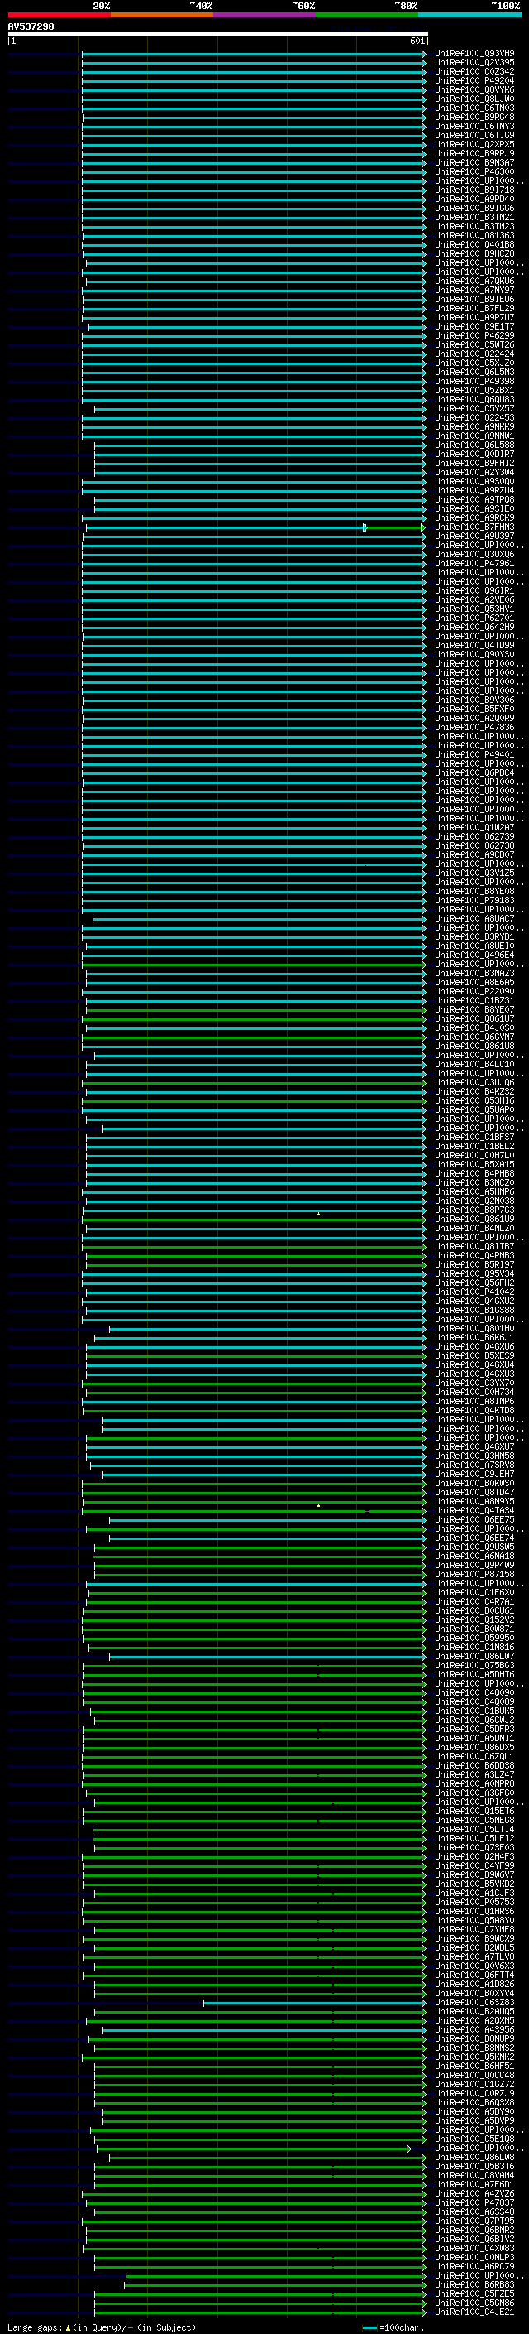Viewport: 529px width, 2334px height.
Task: Select hit label UniRef100_Q1HRS6
Action: point(474,1911)
